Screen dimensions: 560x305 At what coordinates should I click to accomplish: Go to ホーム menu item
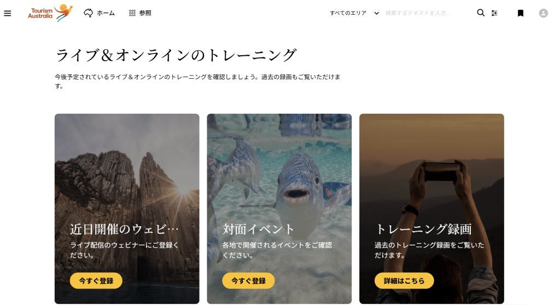(x=106, y=13)
